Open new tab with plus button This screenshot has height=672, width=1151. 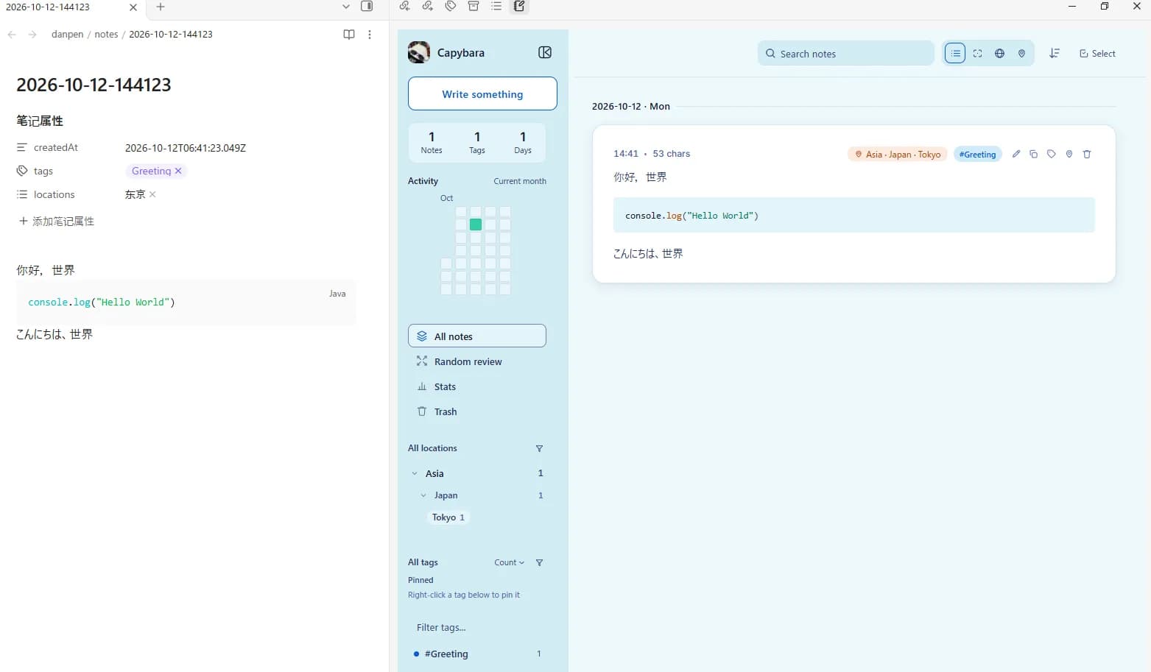click(x=161, y=7)
